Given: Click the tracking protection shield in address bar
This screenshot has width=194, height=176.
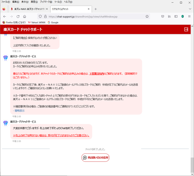Looking at the screenshot, I should (40, 16).
